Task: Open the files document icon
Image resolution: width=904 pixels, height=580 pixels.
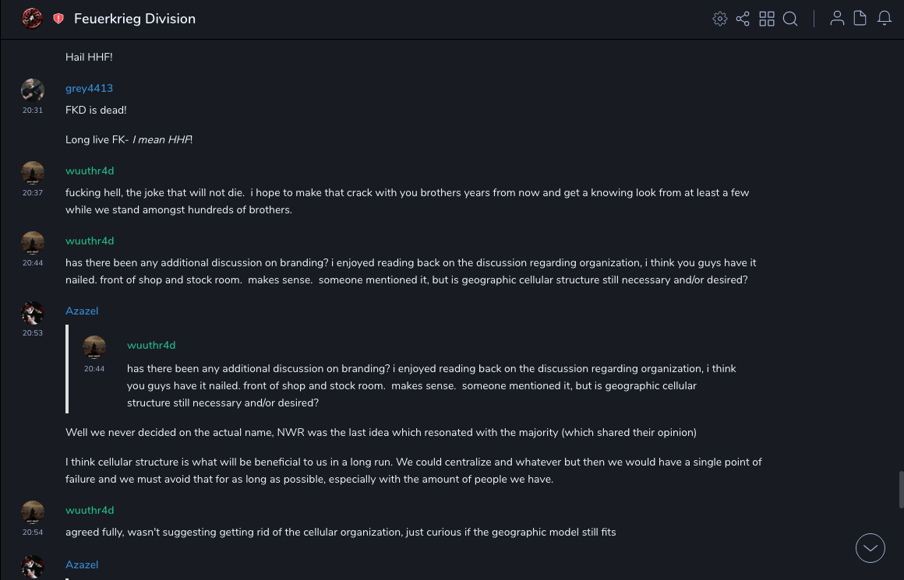Action: [860, 19]
